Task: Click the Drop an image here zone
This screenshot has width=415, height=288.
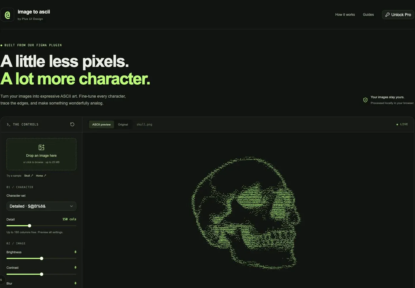Action: click(x=41, y=154)
